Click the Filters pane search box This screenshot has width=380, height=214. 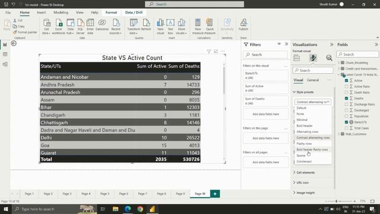tap(265, 55)
